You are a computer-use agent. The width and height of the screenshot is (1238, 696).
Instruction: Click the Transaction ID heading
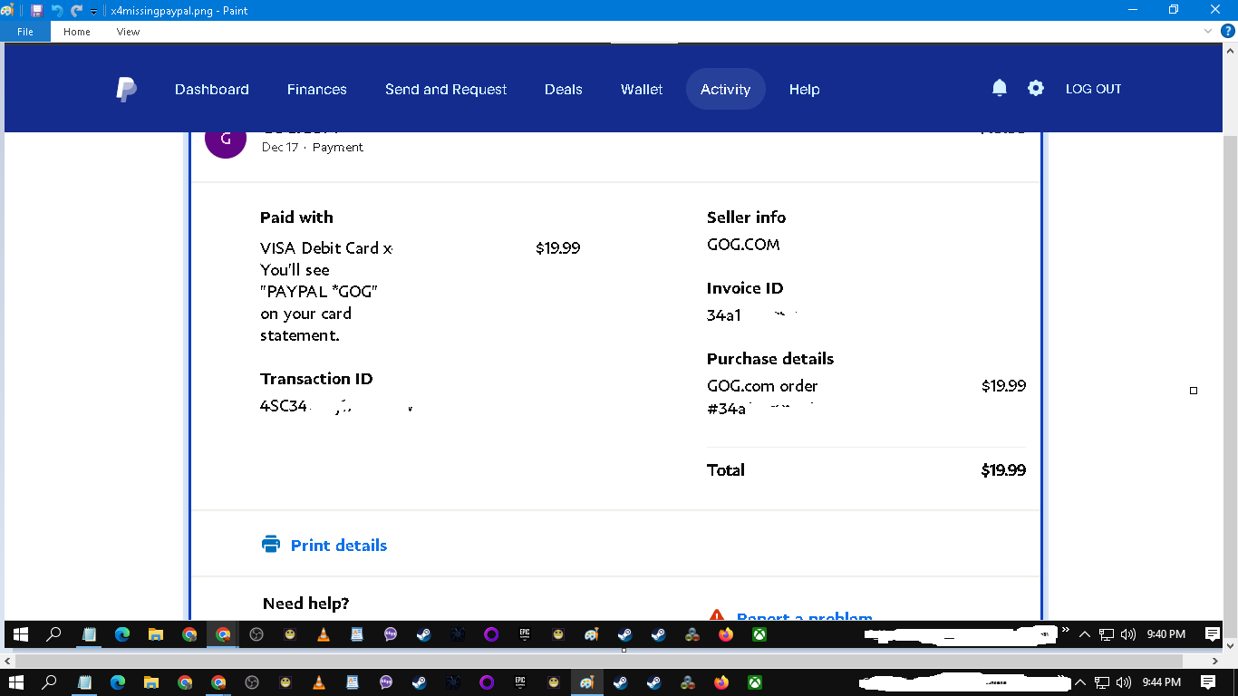coord(316,379)
